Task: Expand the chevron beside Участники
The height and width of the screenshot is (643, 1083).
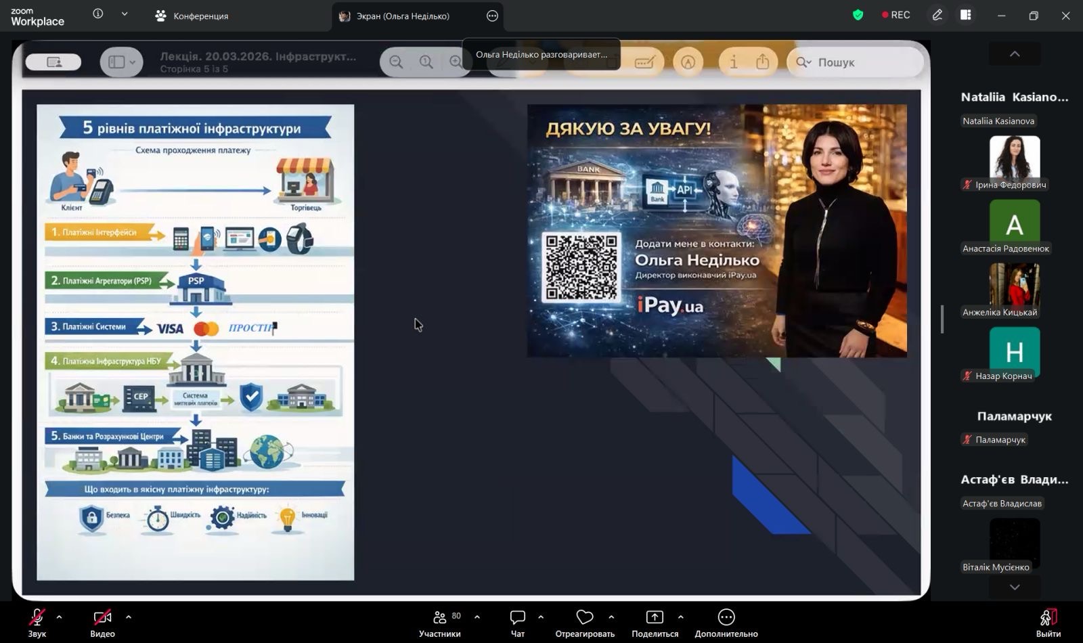Action: tap(477, 617)
